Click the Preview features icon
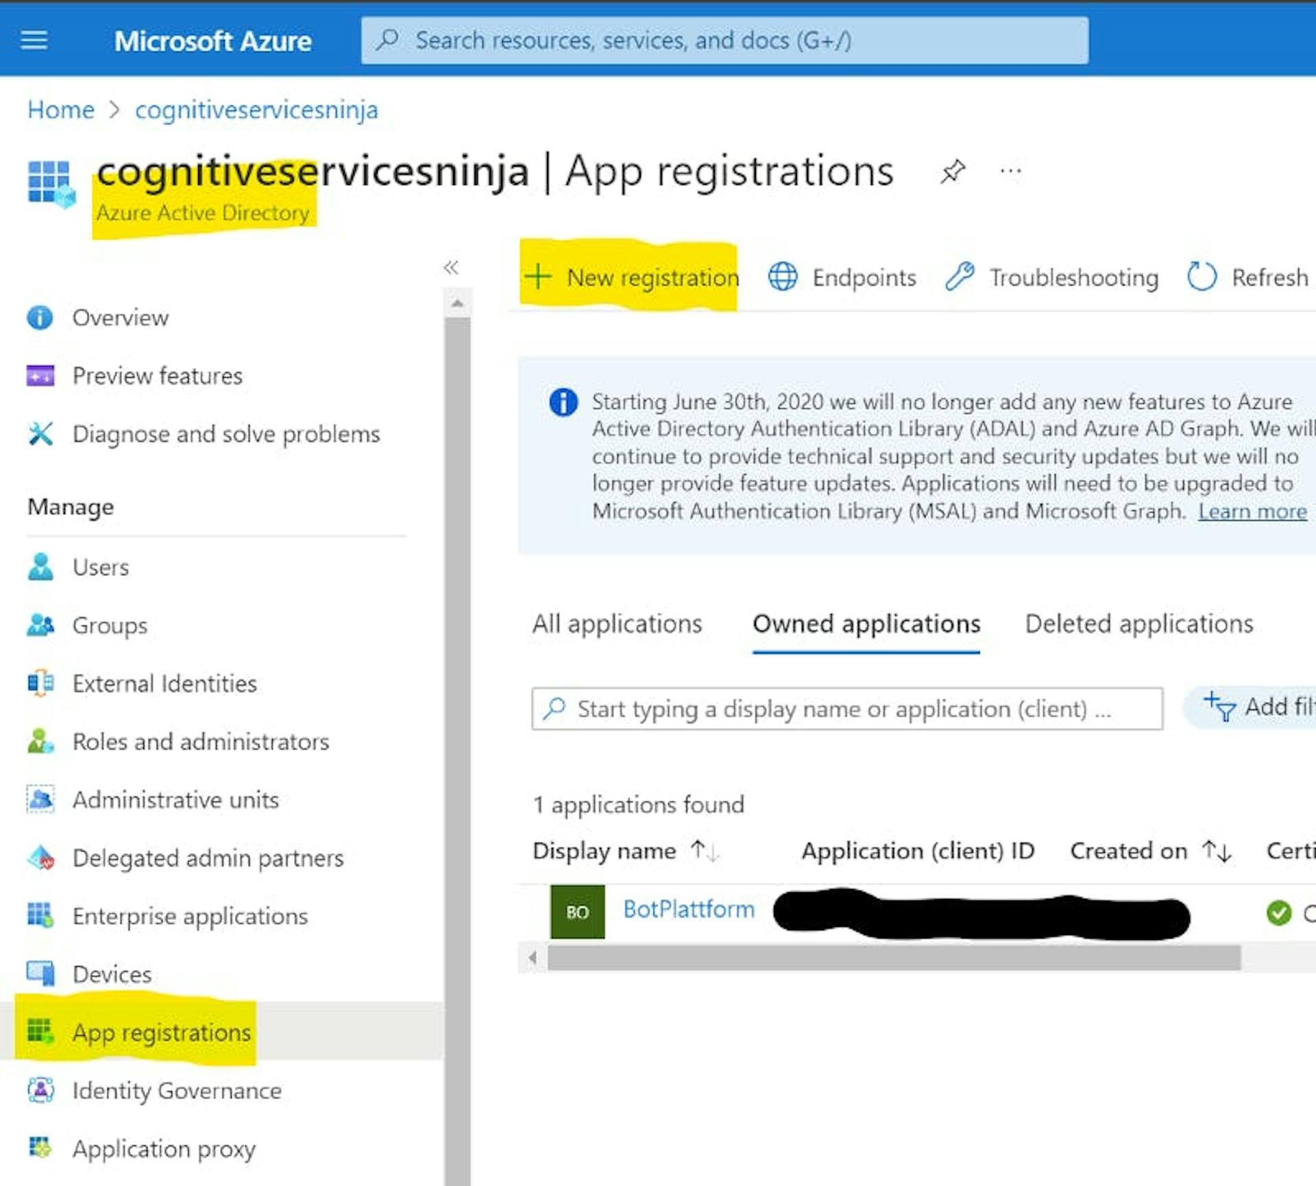 pyautogui.click(x=40, y=376)
